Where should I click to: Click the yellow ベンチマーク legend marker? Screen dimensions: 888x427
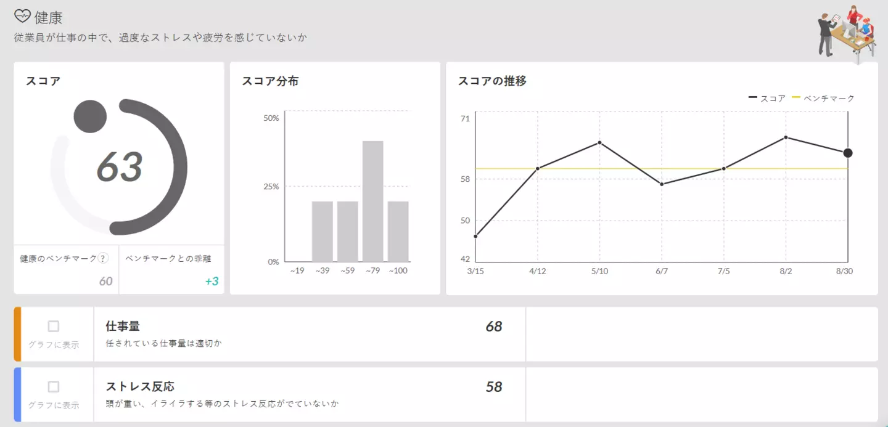[x=795, y=97]
